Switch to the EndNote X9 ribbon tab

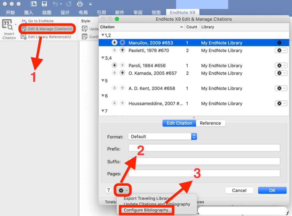[182, 12]
